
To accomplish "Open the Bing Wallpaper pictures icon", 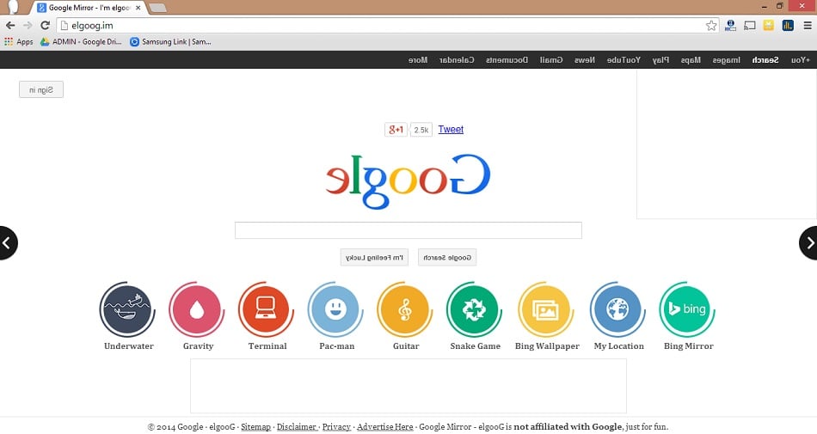I will tap(545, 309).
